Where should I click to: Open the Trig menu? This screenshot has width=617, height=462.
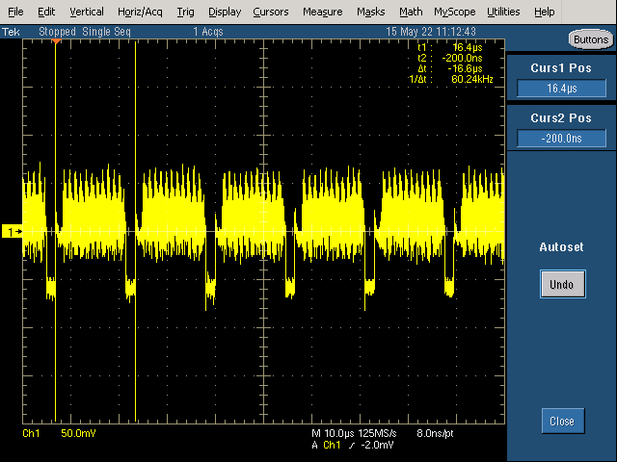tap(185, 12)
